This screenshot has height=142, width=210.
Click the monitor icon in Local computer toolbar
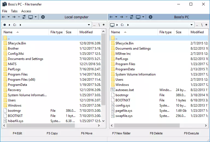[x=31, y=17]
